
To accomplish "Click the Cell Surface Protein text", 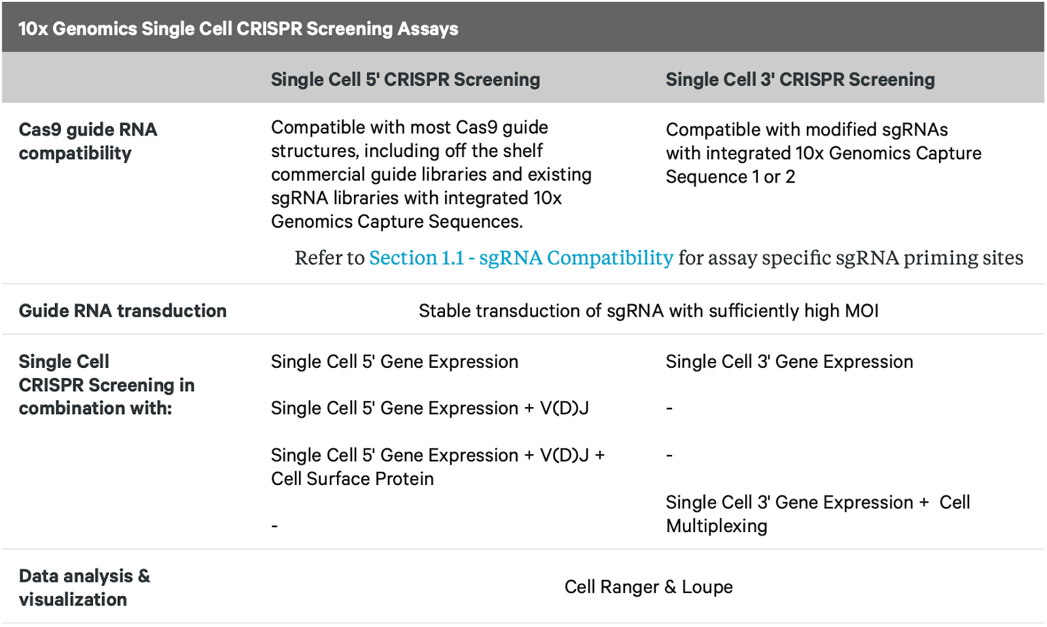I will coord(353,479).
